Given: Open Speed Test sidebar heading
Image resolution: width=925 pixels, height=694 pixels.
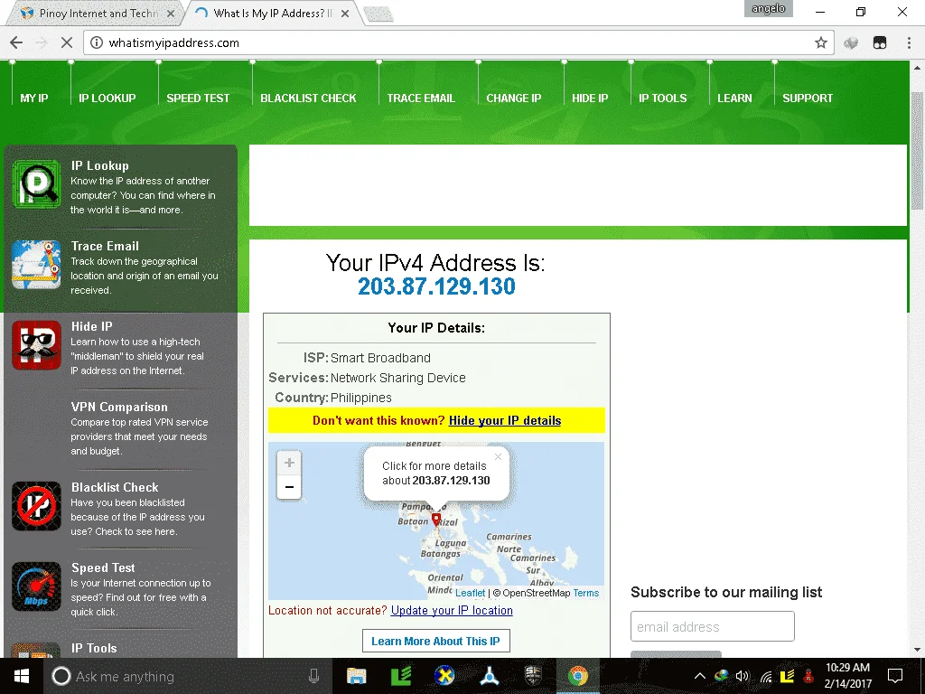Looking at the screenshot, I should point(103,567).
